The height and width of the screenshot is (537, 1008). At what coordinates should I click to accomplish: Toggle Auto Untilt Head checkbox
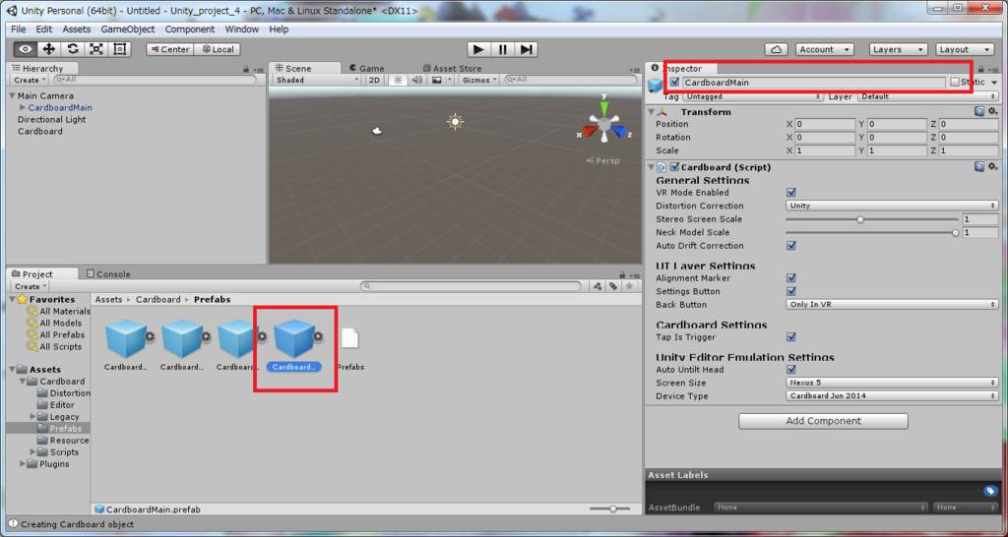click(791, 370)
